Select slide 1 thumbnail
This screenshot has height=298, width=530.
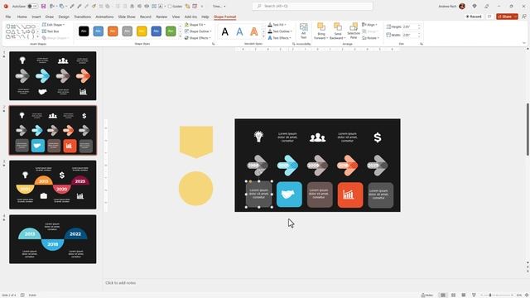pyautogui.click(x=53, y=75)
